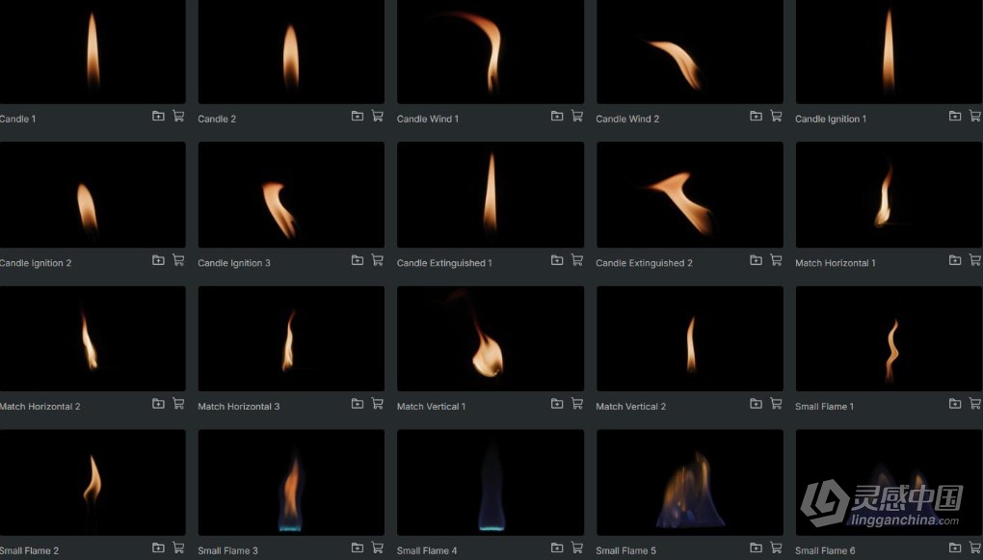Add Small Flame 4 to the cart

coord(576,547)
